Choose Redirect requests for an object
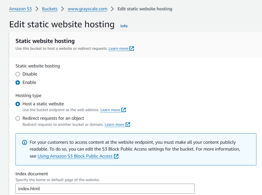262x195 pixels. [18, 118]
